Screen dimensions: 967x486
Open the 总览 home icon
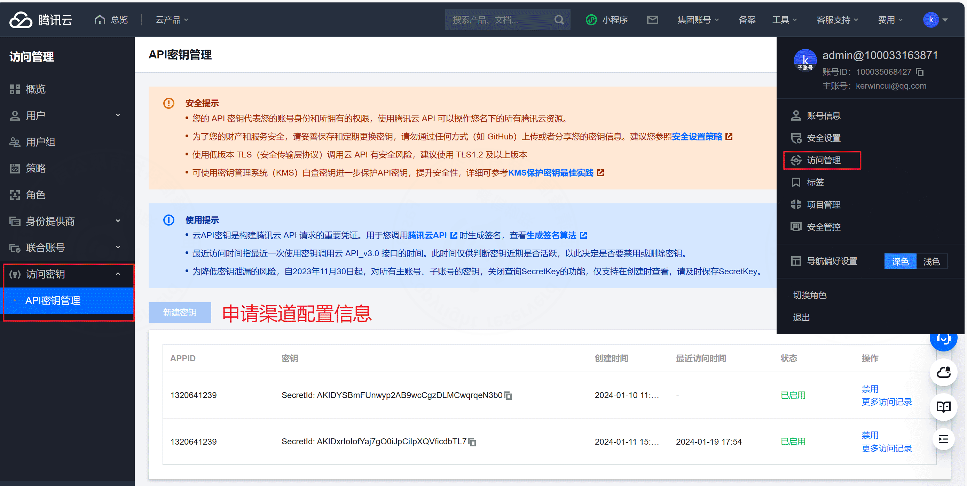coord(100,19)
